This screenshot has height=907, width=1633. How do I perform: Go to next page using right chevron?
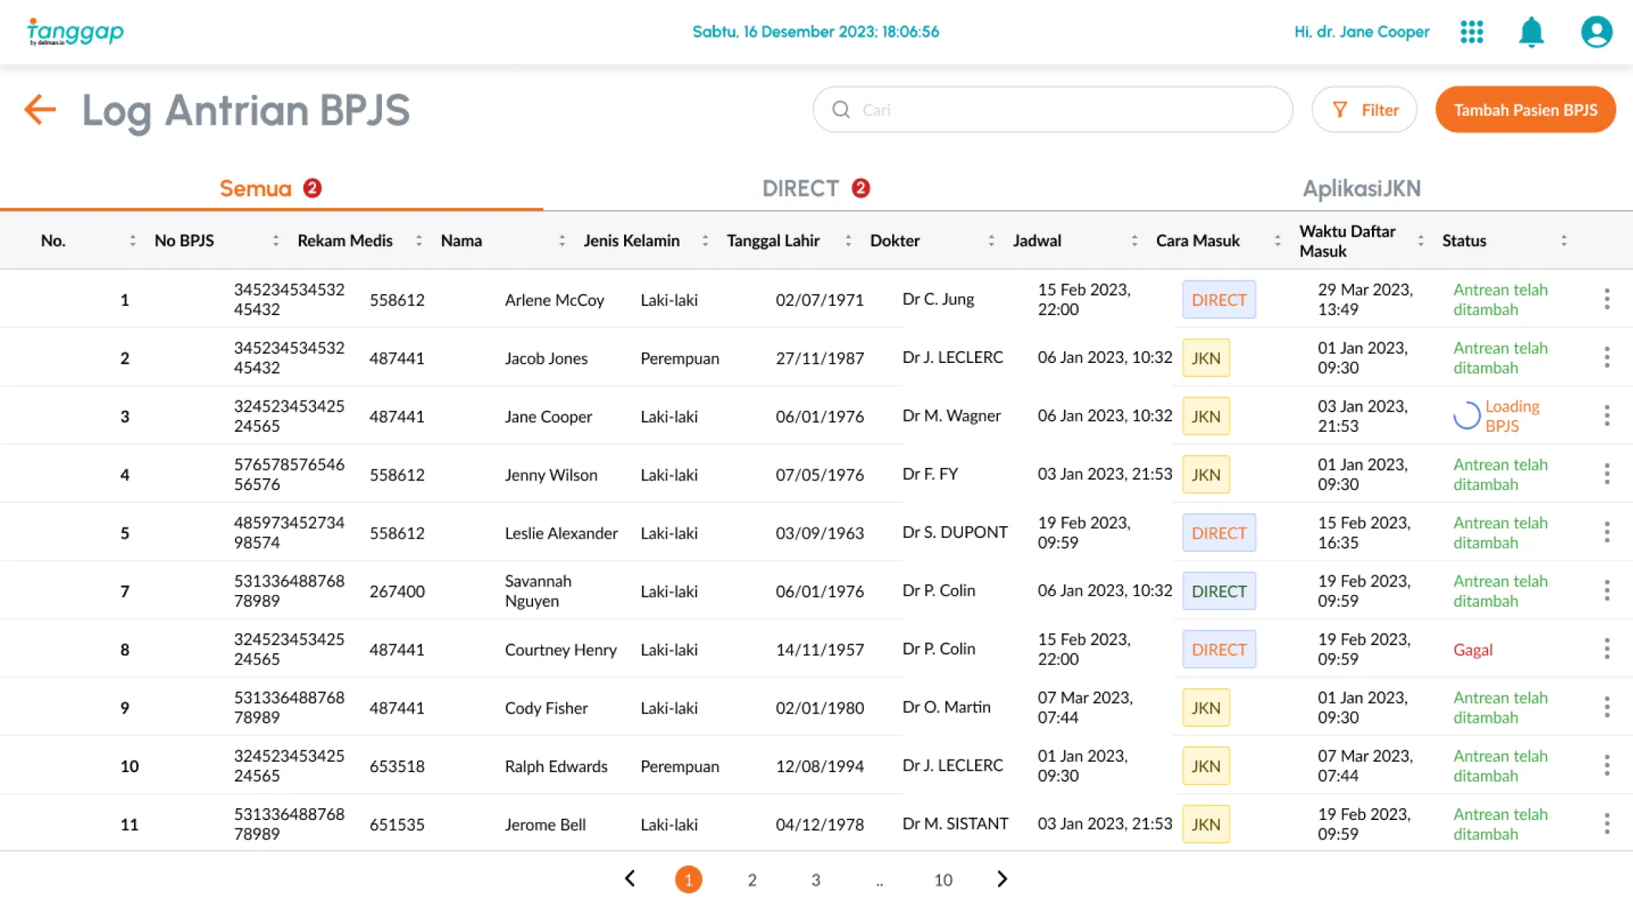point(1001,879)
